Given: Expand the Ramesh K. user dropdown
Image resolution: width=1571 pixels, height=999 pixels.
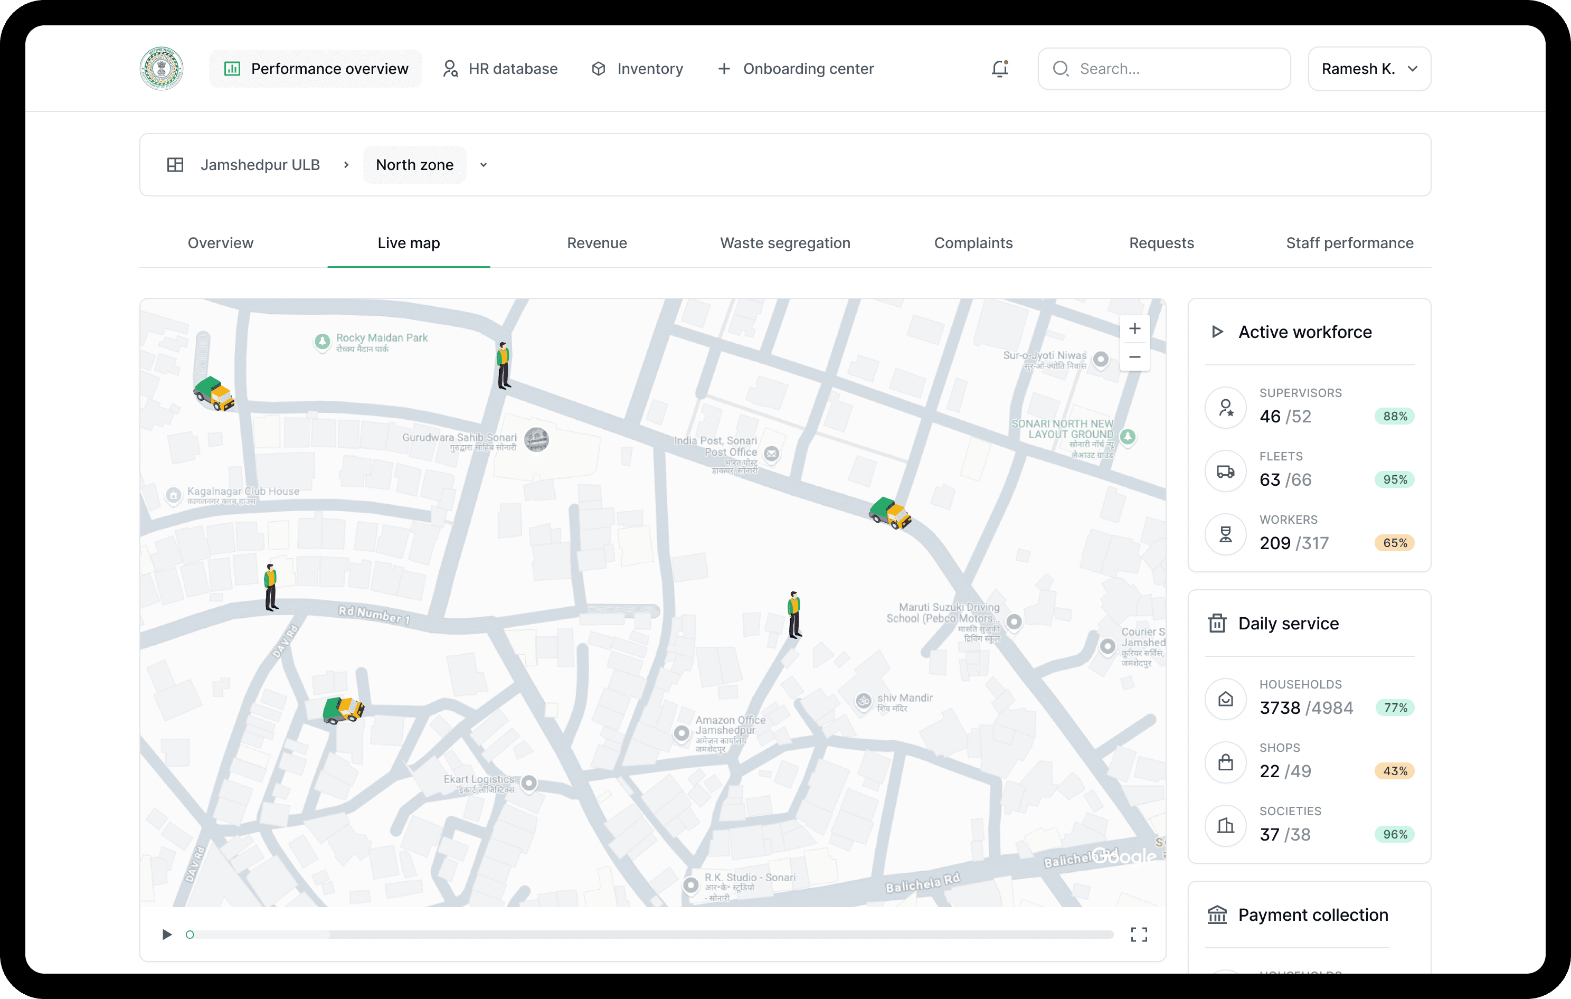Looking at the screenshot, I should 1369,69.
